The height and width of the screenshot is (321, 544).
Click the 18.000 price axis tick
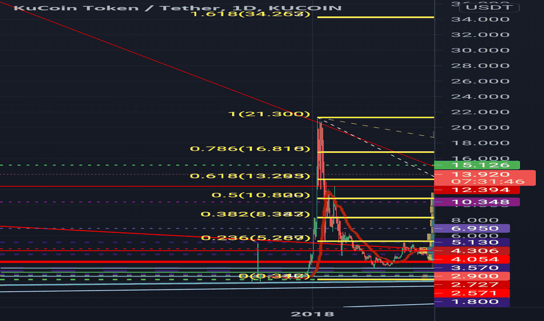coord(480,143)
